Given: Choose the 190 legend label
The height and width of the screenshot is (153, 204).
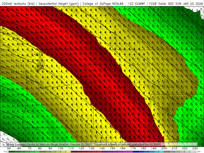Looking at the screenshot, I should point(154,148).
